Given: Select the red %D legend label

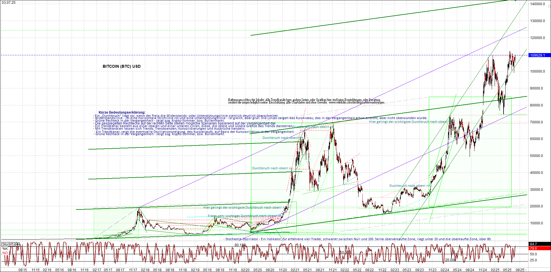Looking at the screenshot, I should (5, 253).
